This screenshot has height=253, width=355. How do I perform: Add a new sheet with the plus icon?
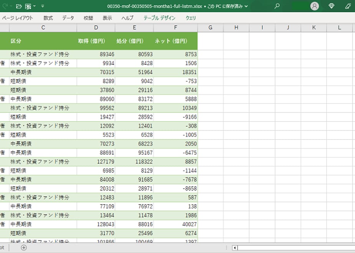(x=24, y=248)
